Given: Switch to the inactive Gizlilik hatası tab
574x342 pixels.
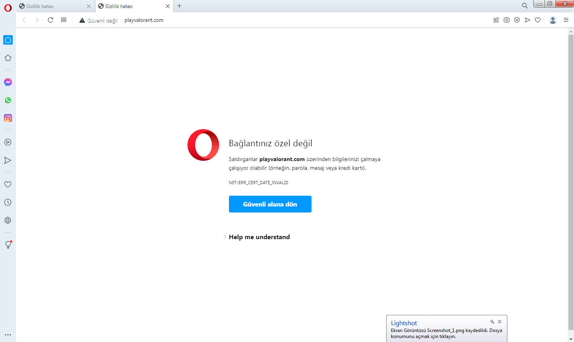Looking at the screenshot, I should (x=55, y=6).
